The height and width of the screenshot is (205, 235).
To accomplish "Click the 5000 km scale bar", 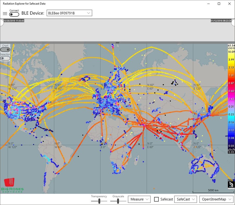I will [x=213, y=190].
